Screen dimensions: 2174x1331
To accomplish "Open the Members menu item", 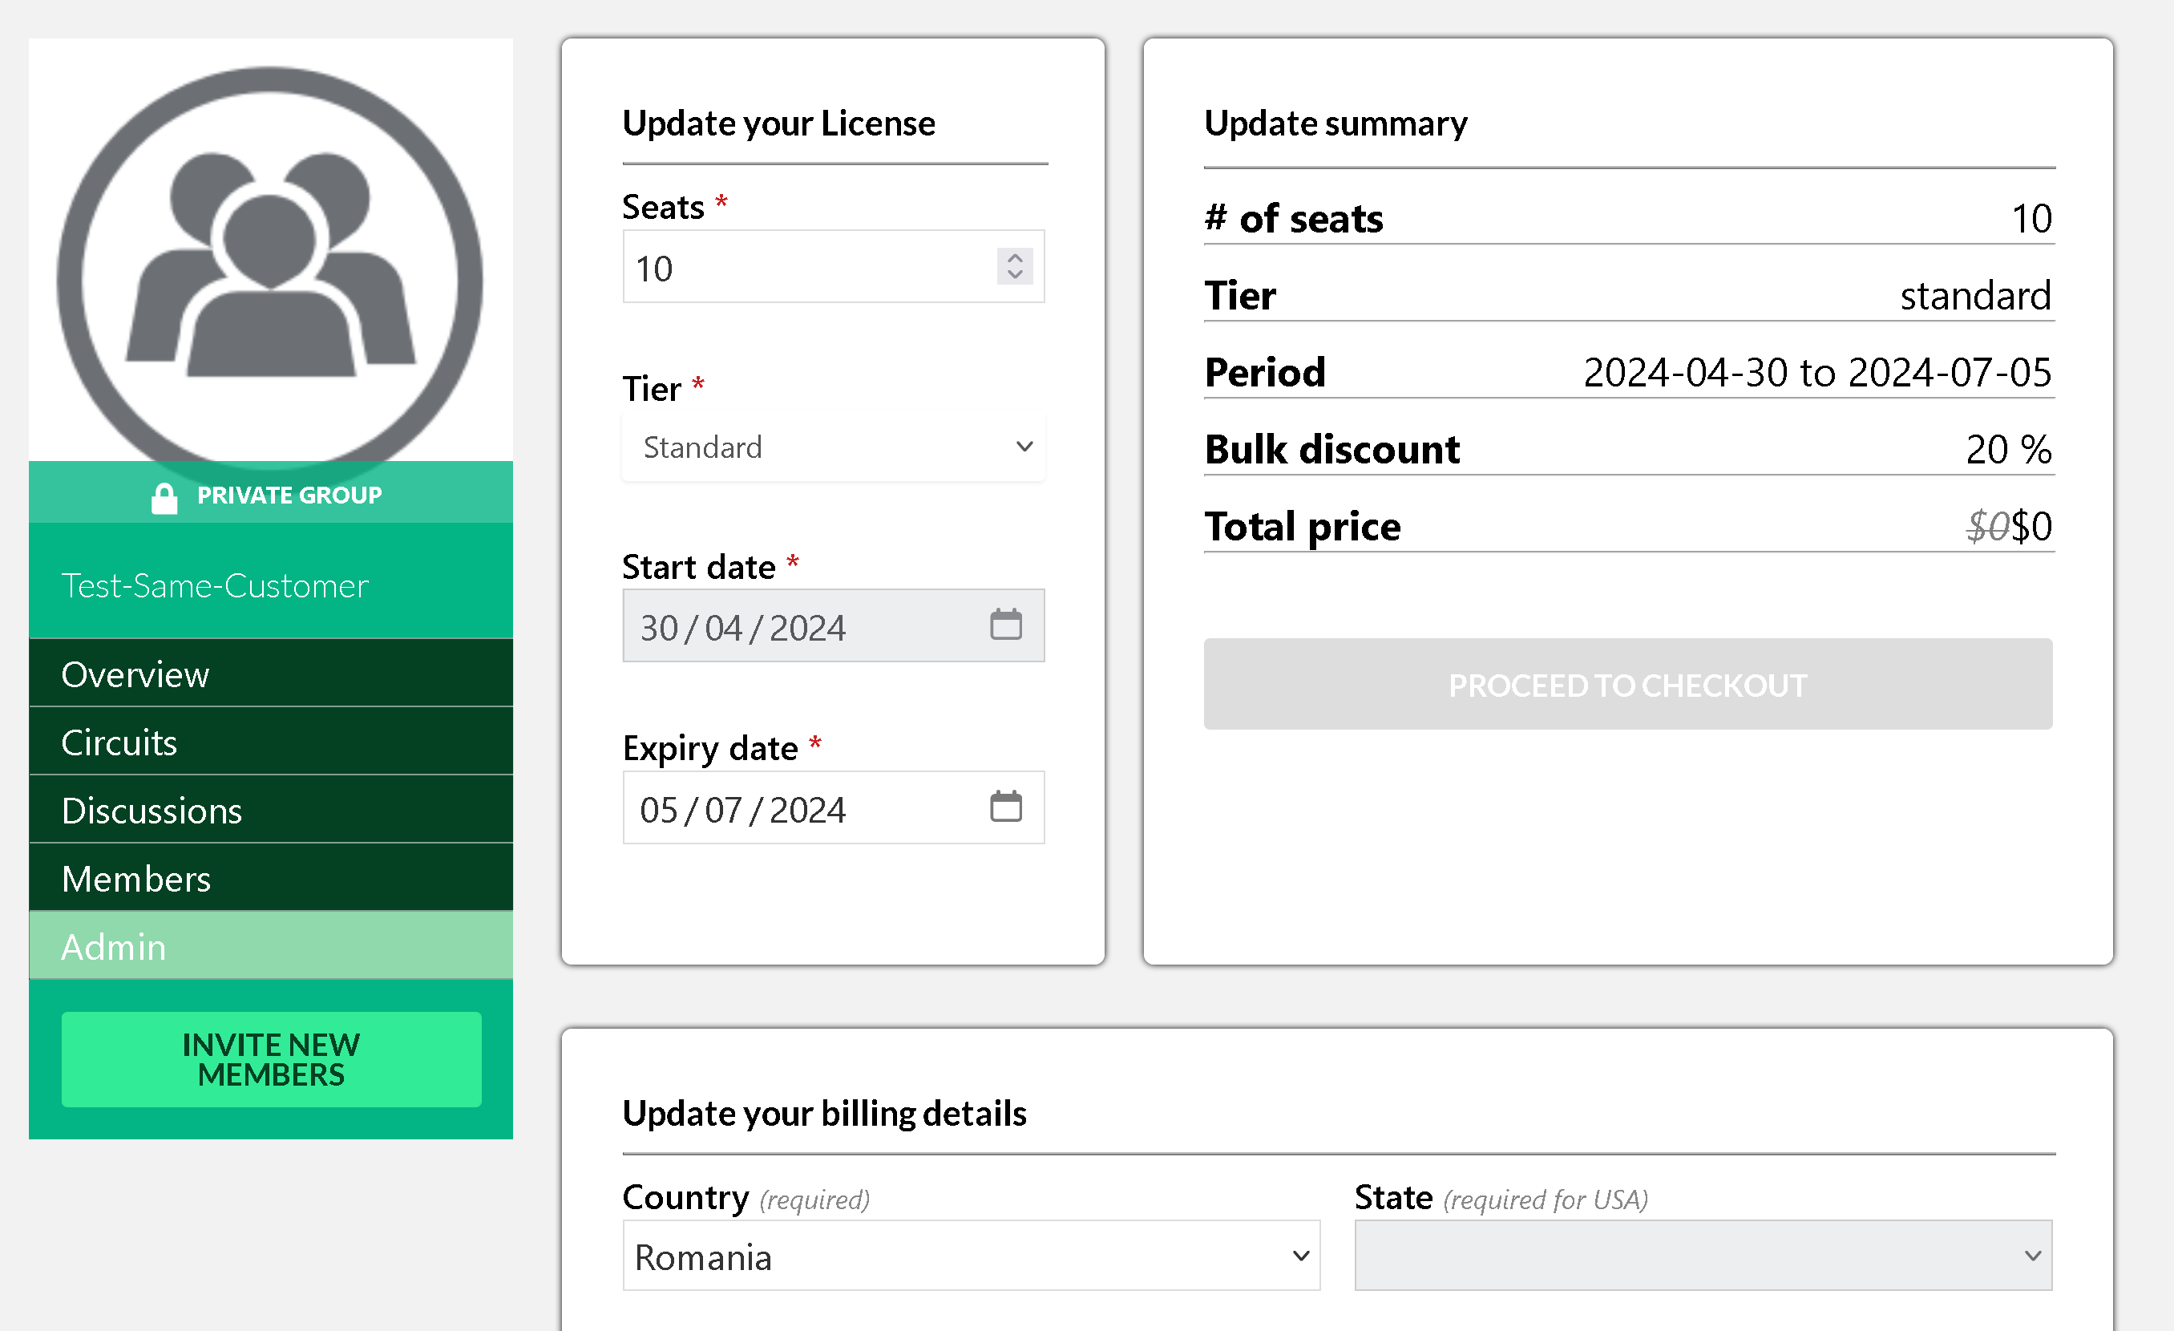I will pos(270,877).
